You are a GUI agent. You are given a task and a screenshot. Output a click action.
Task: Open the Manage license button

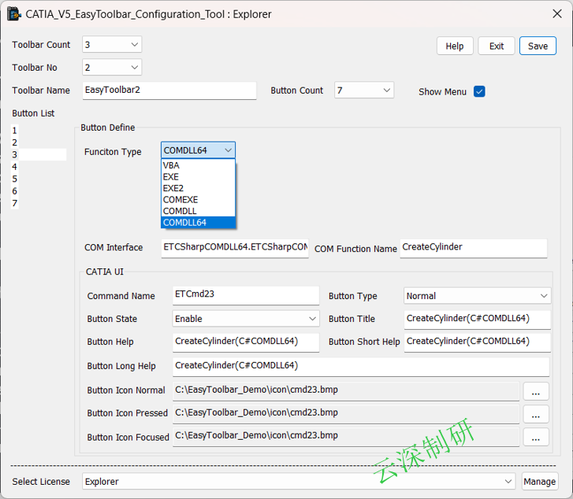pyautogui.click(x=539, y=482)
